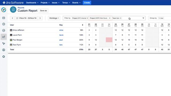Click Tara Flynn's avatar
Image resolution: width=171 pixels, height=96 pixels.
11,45
